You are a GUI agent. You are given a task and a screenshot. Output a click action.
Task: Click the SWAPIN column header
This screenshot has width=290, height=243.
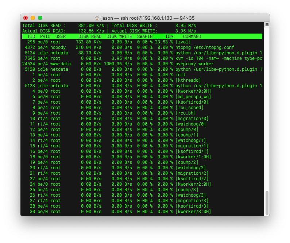click(x=145, y=36)
